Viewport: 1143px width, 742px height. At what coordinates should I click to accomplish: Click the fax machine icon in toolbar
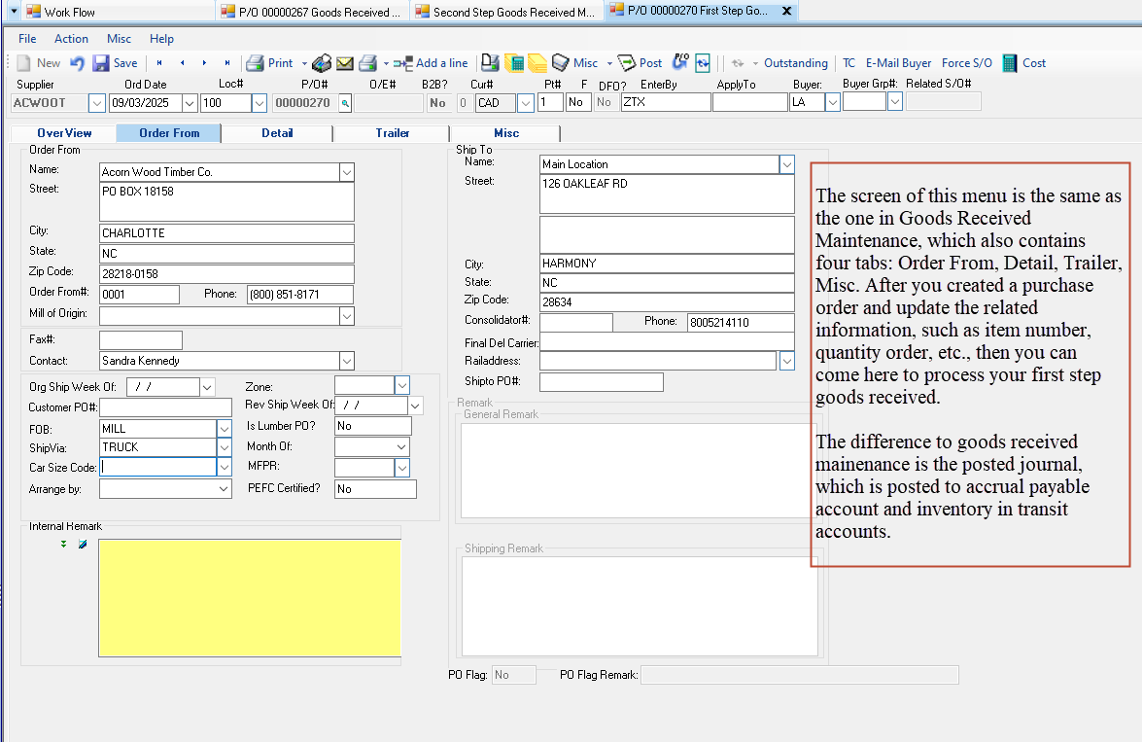click(322, 63)
